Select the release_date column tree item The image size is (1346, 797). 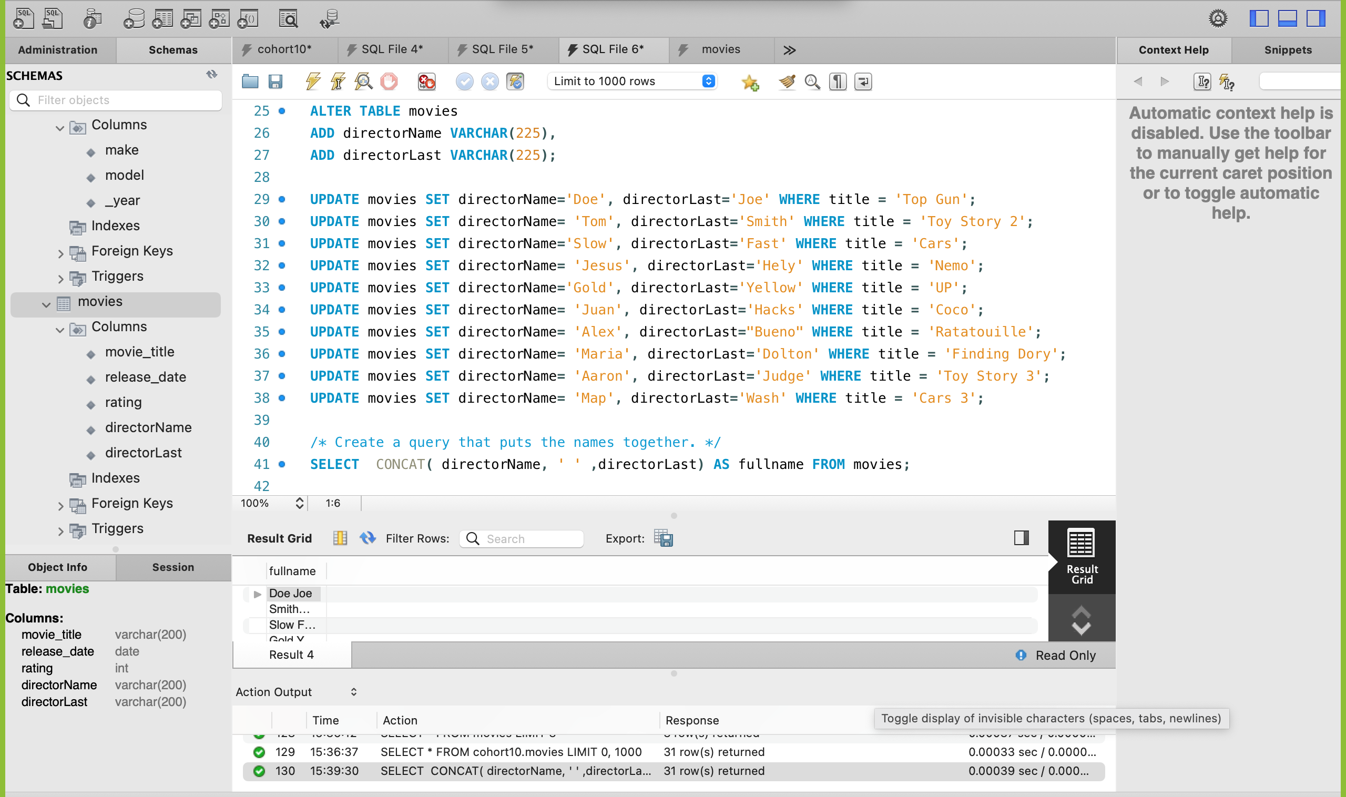click(145, 377)
